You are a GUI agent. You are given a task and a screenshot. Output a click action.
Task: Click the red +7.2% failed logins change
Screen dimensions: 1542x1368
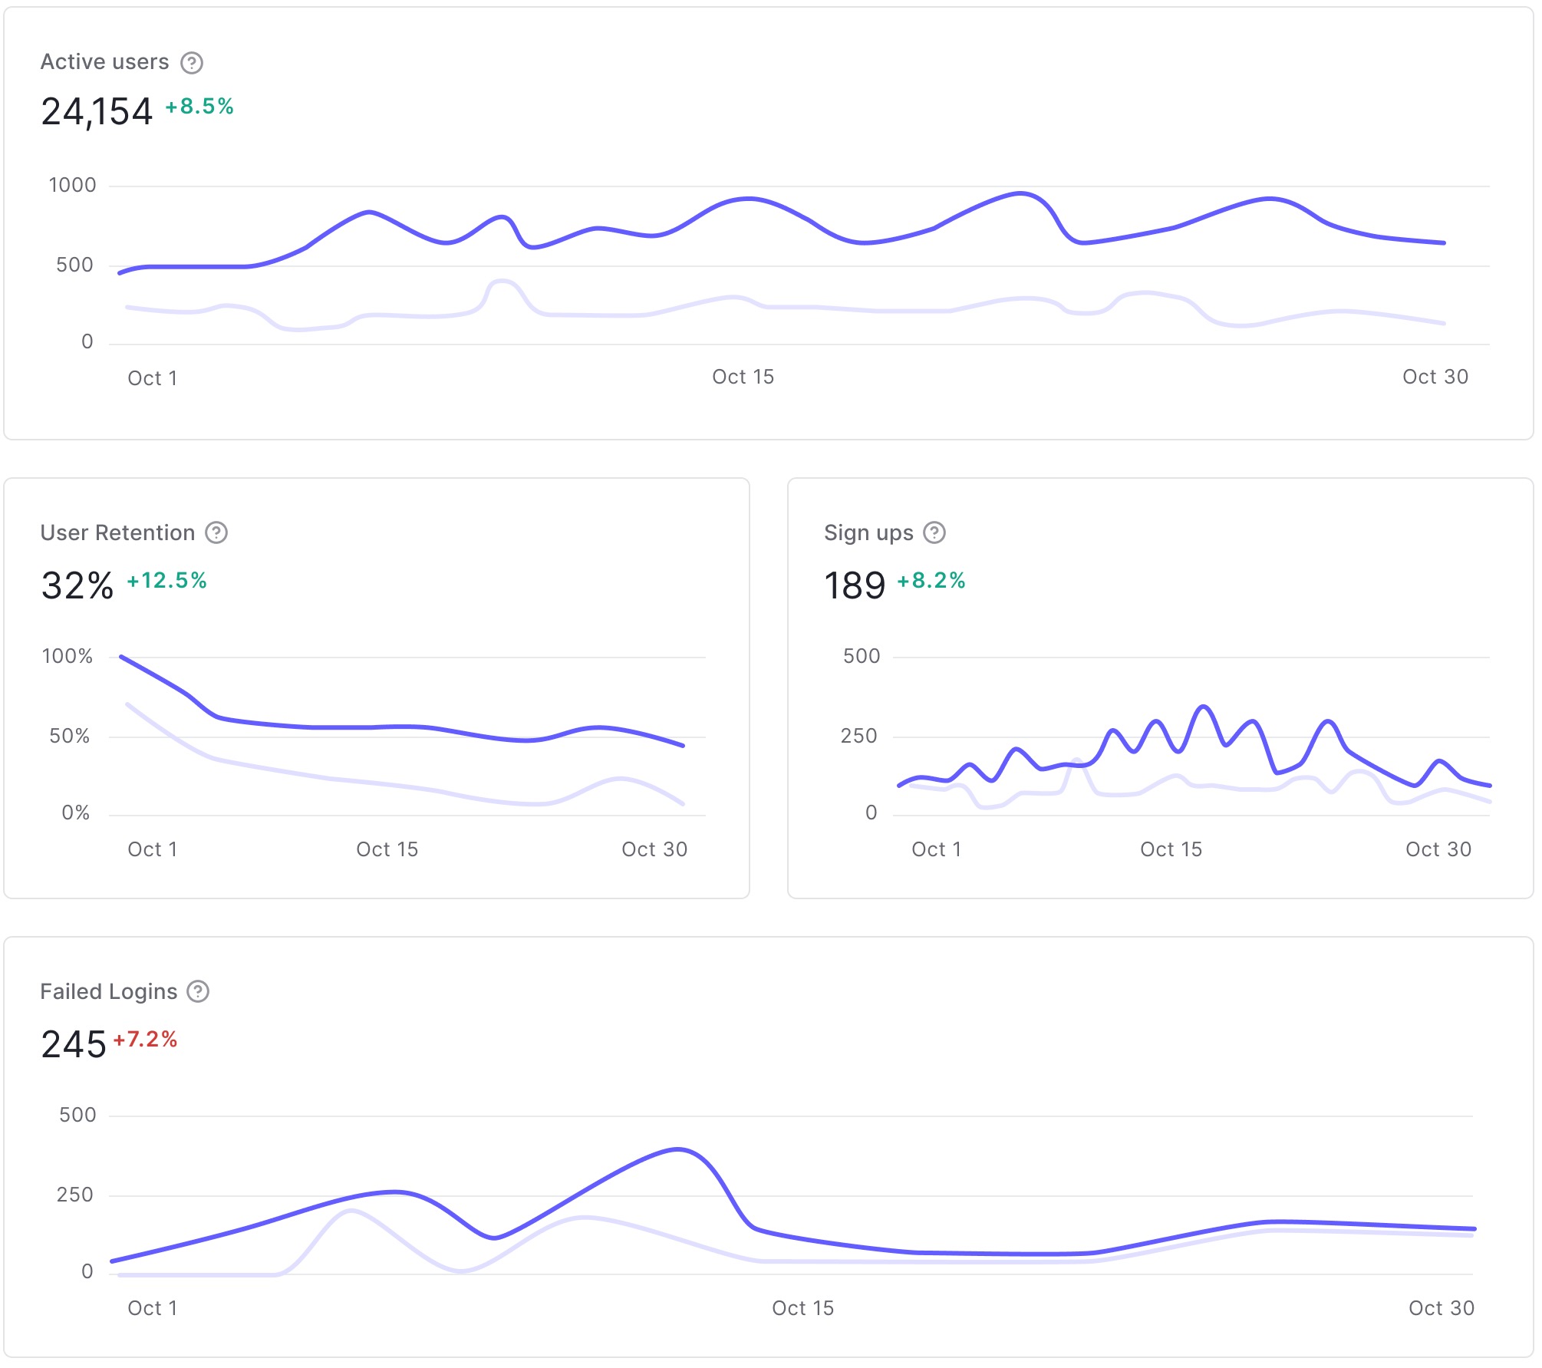[x=146, y=1039]
